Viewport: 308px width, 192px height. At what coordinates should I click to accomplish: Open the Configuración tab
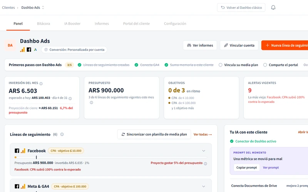point(175,23)
